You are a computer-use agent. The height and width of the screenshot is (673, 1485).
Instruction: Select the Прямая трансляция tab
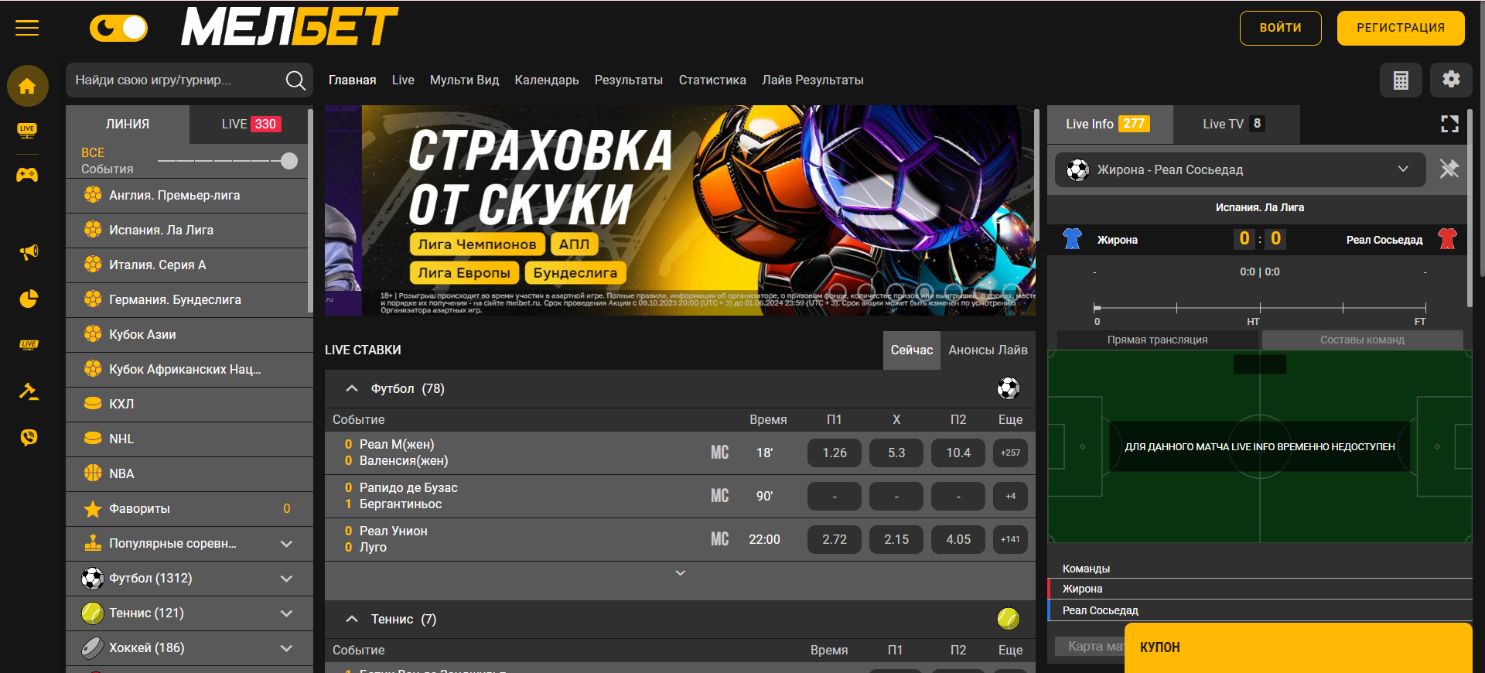pyautogui.click(x=1157, y=340)
